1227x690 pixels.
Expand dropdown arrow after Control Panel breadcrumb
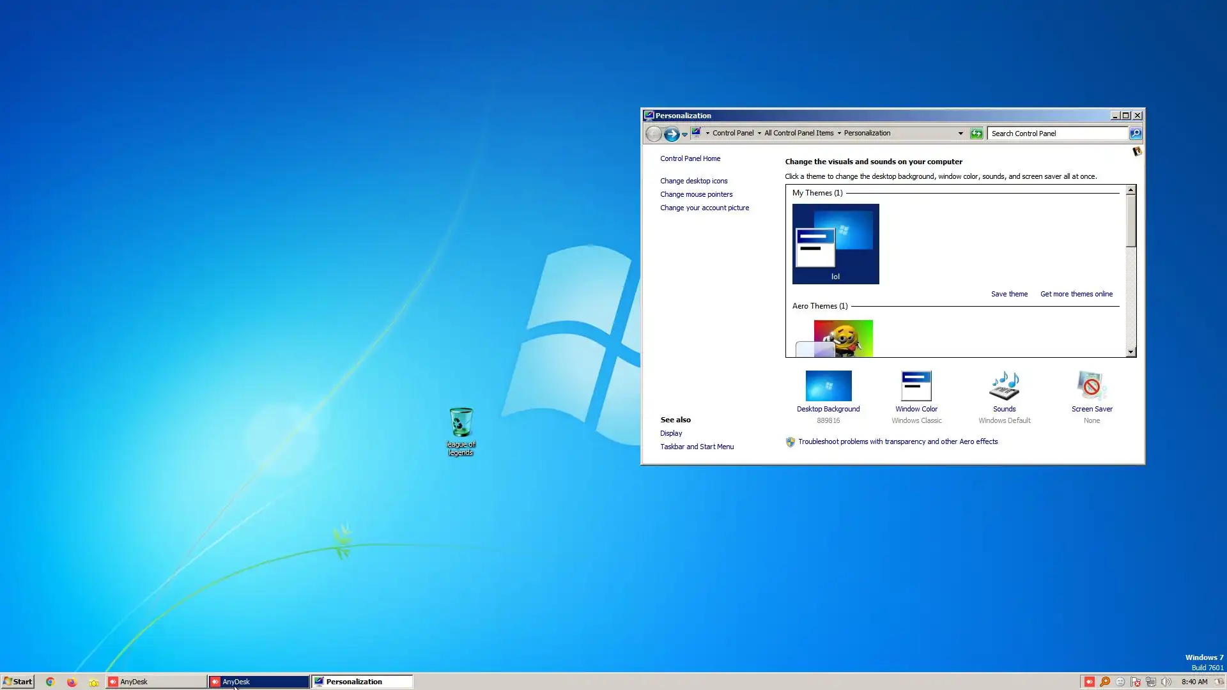point(759,134)
